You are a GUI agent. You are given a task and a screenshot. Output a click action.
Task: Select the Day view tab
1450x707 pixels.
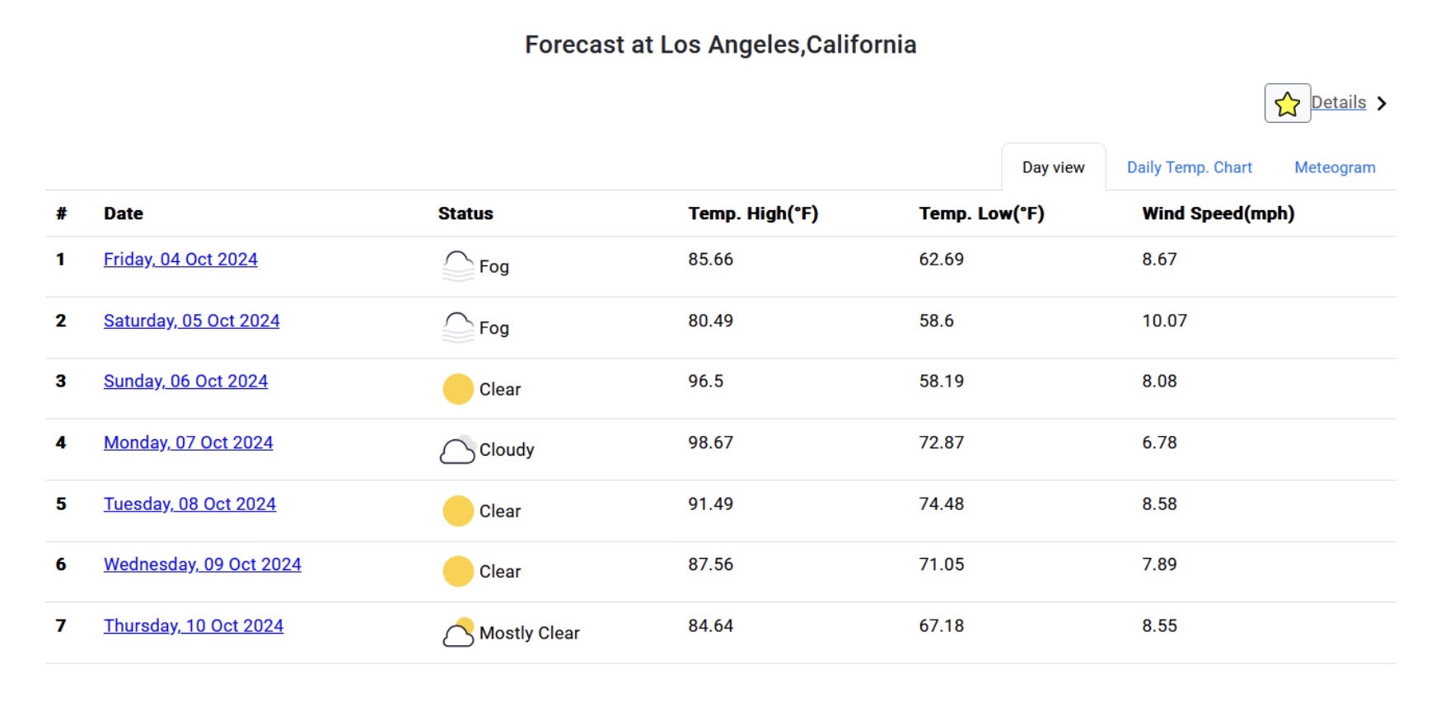1053,167
